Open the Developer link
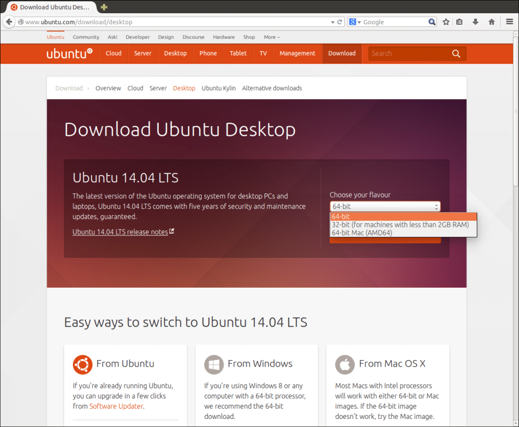The width and height of the screenshot is (519, 427). coord(138,37)
